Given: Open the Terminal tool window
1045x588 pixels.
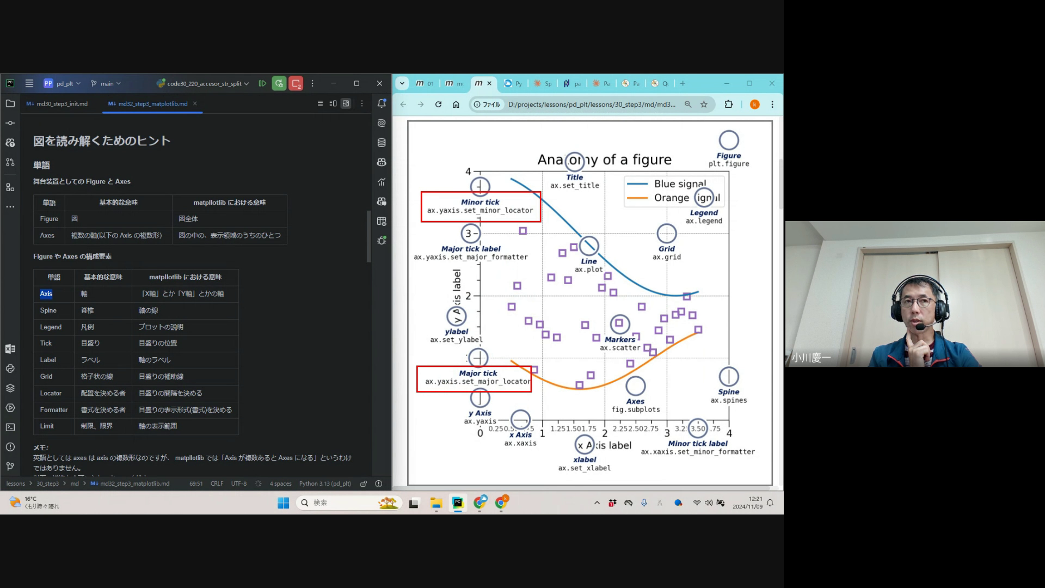Looking at the screenshot, I should click(10, 427).
